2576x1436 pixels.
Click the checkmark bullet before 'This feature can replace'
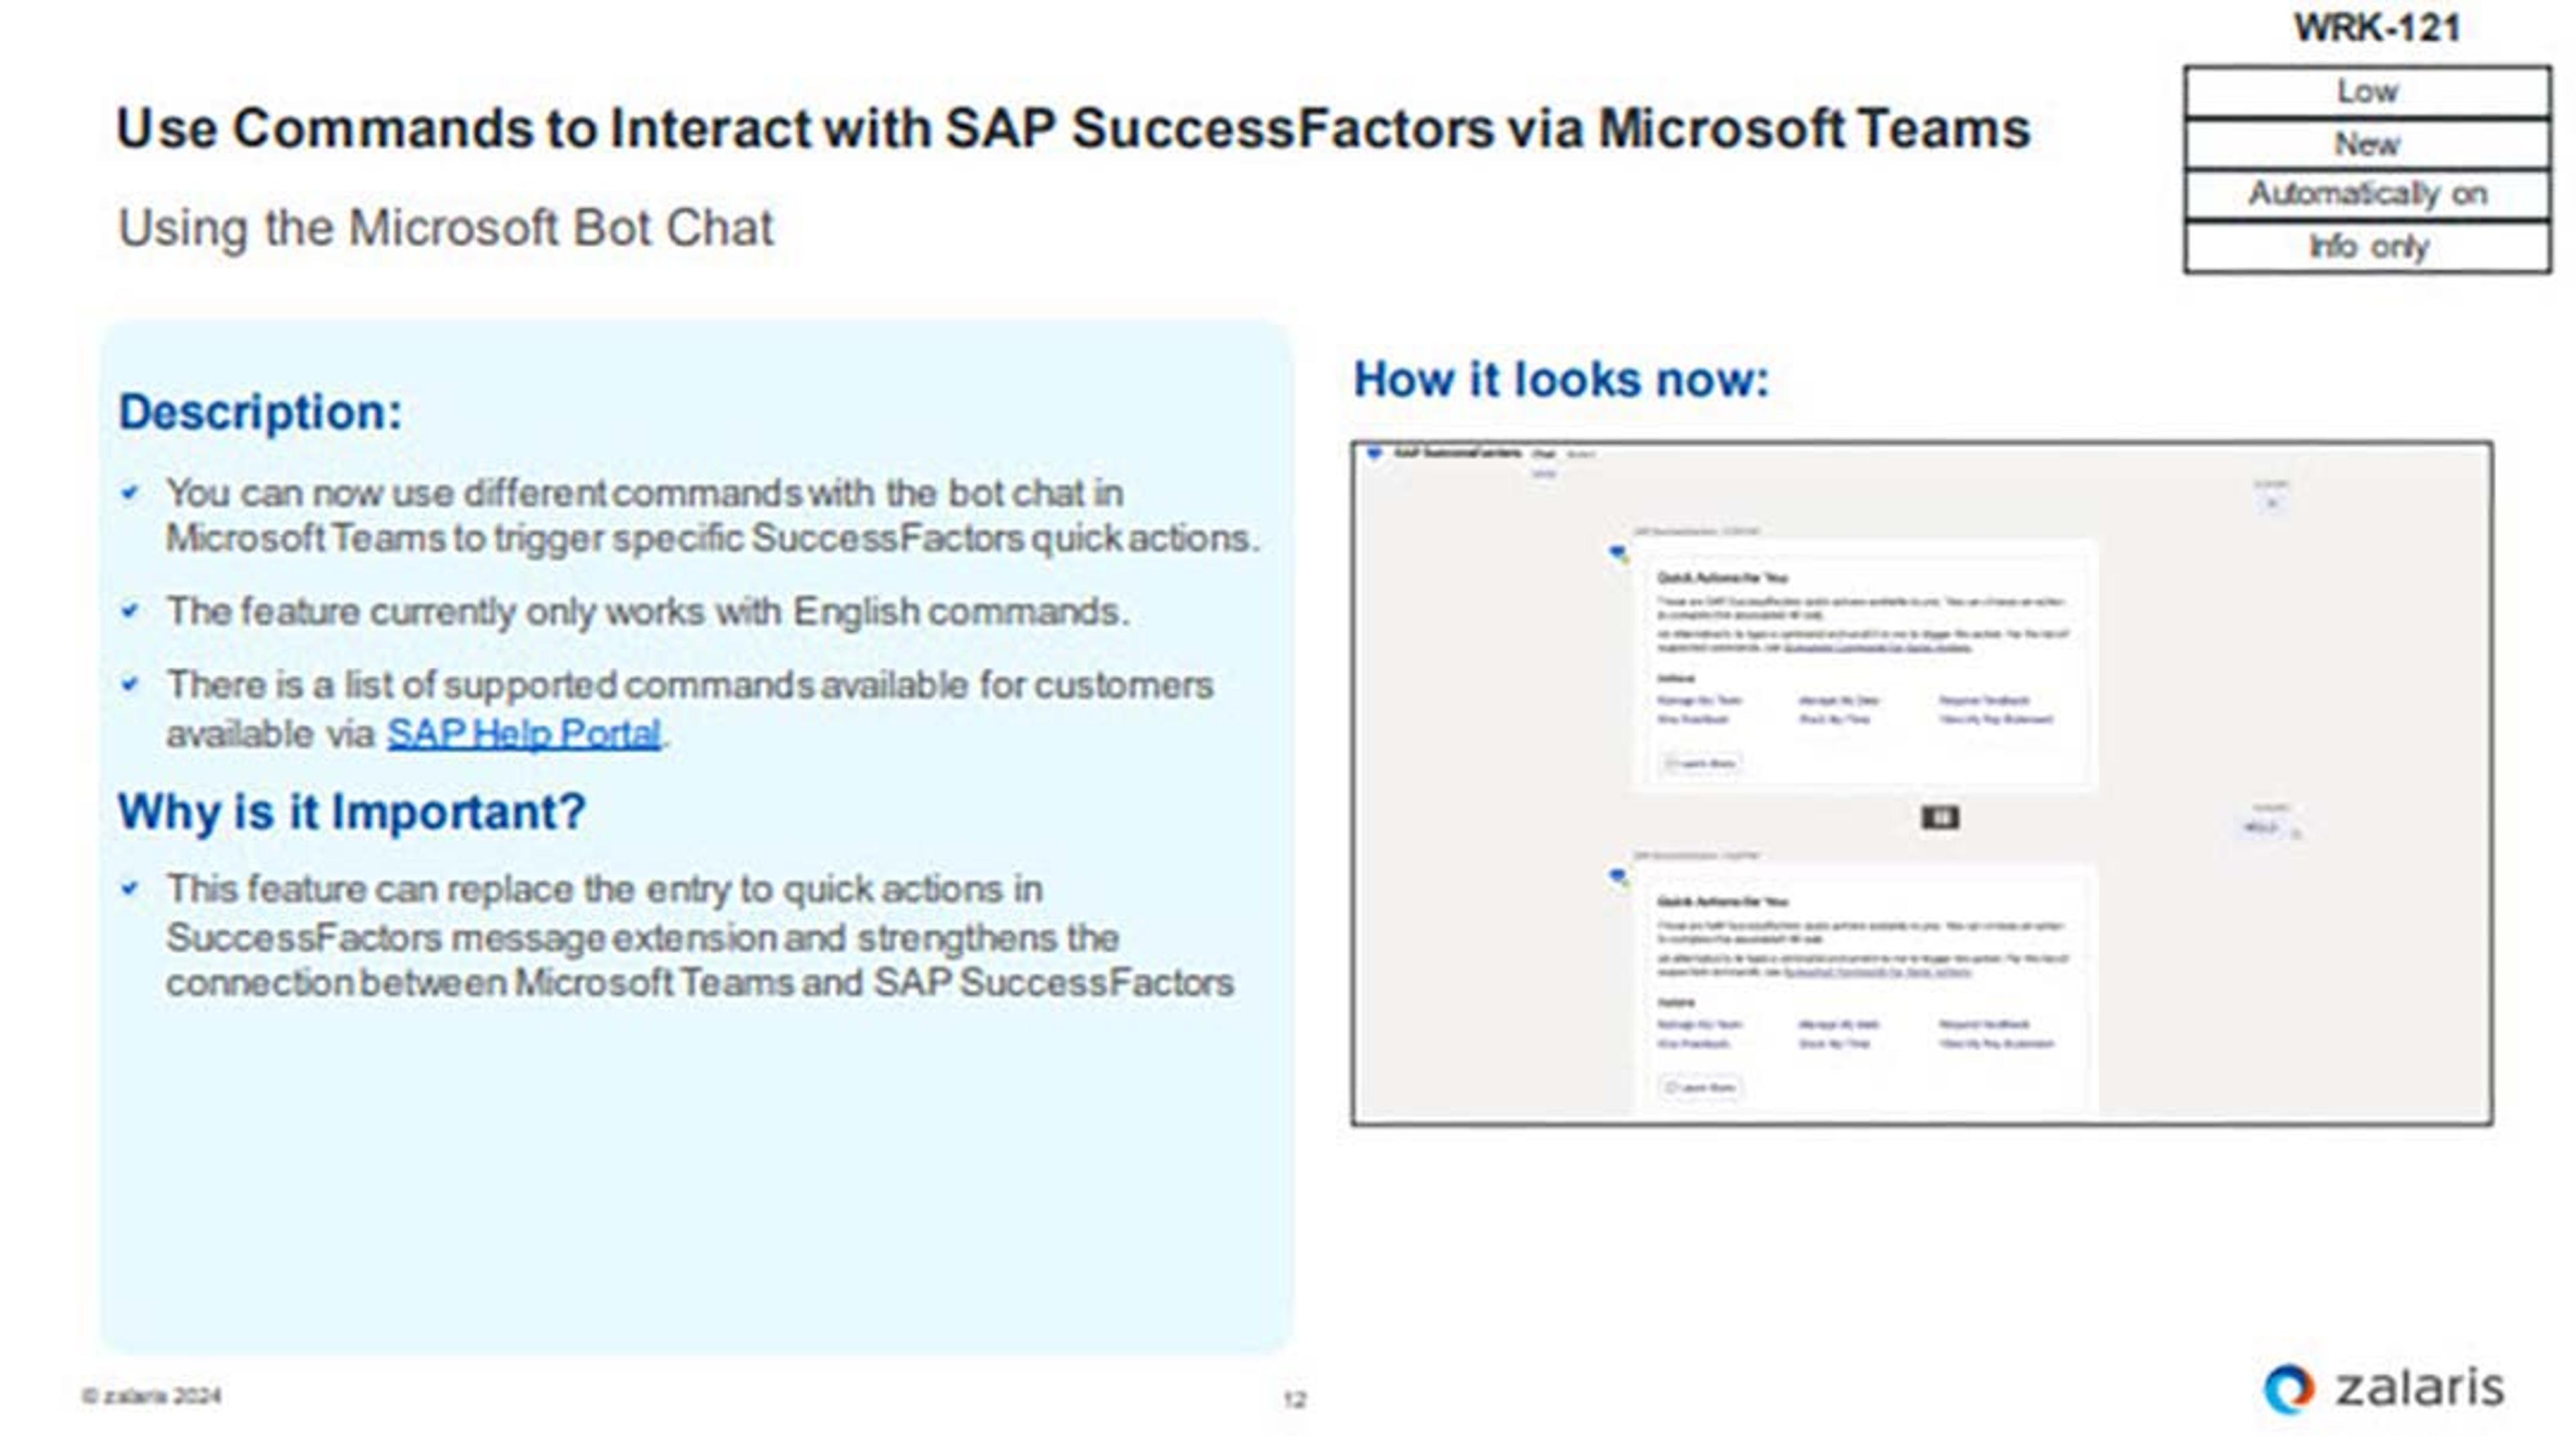point(129,888)
